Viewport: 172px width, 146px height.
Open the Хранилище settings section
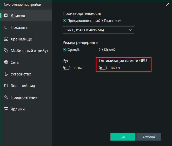[21, 39]
